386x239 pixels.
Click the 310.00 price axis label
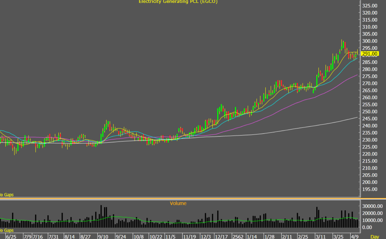tap(370, 27)
